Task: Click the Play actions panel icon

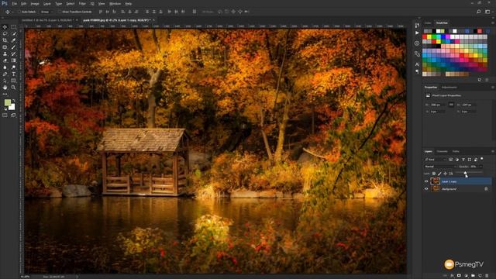Action: click(x=417, y=33)
